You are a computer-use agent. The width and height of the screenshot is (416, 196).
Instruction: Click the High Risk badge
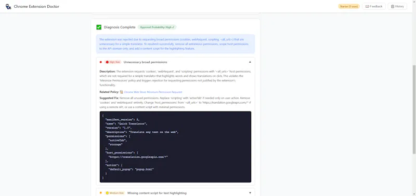tap(113, 62)
